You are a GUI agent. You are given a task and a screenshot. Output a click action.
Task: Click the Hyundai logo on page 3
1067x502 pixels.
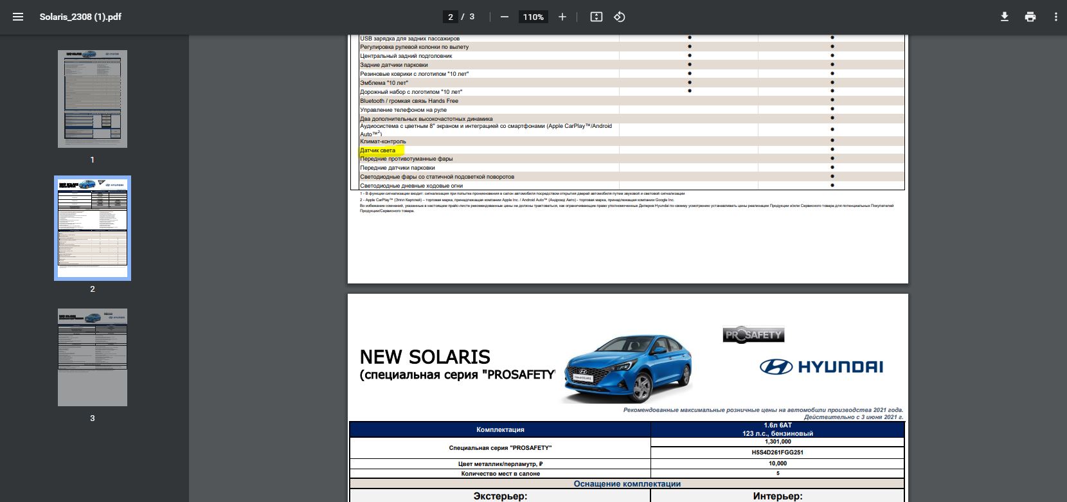pyautogui.click(x=821, y=366)
